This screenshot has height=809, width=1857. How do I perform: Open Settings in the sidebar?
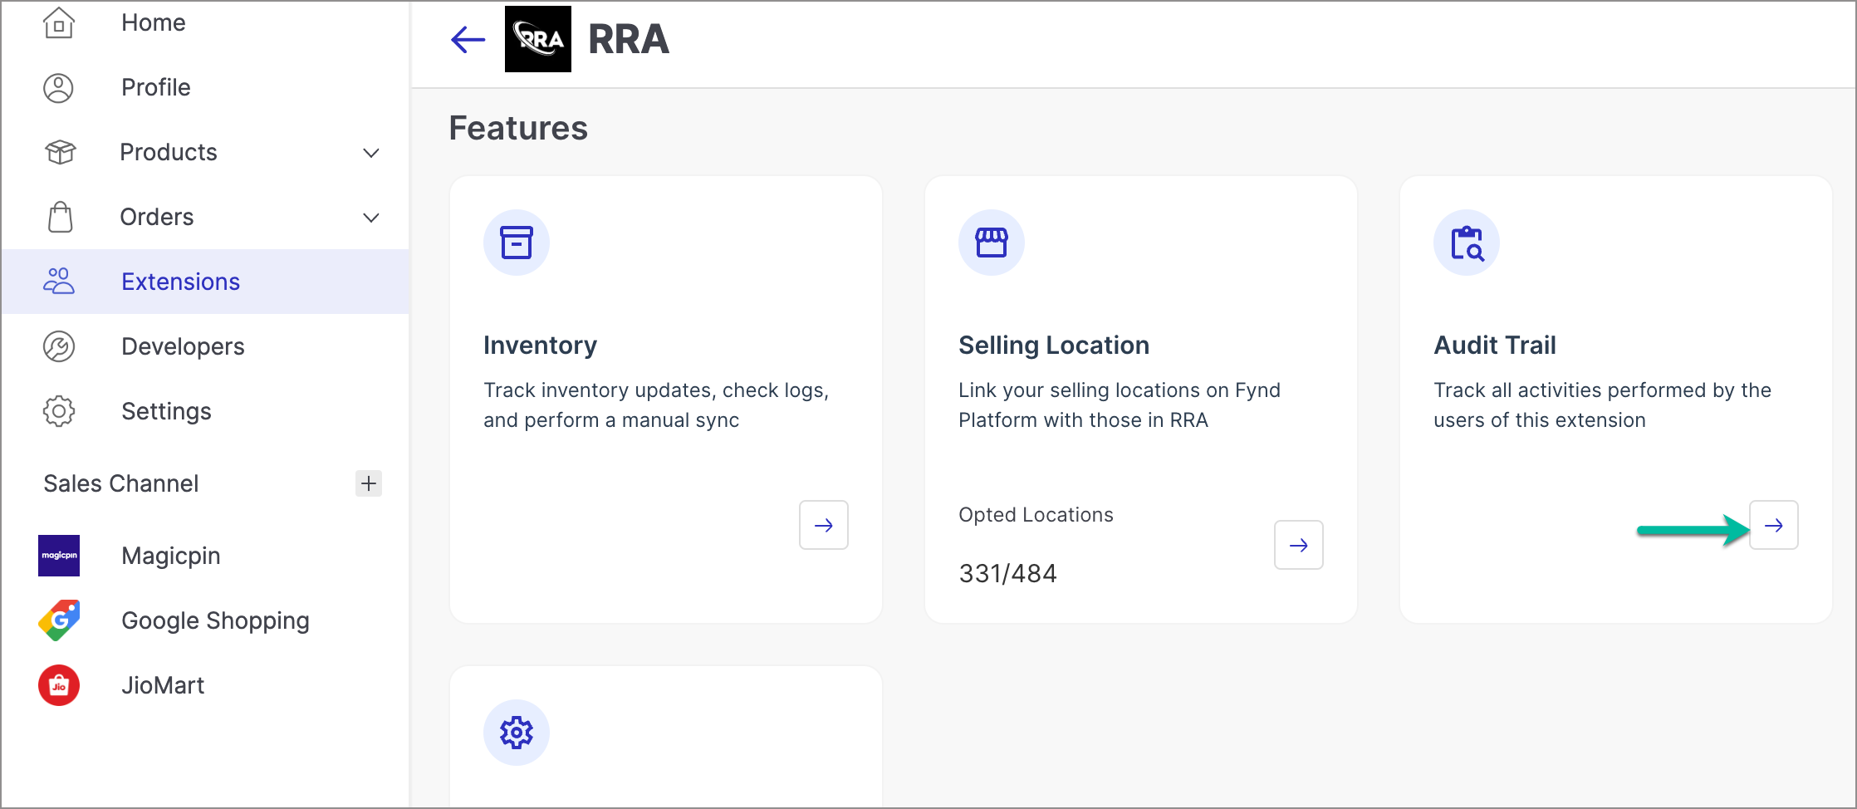click(205, 411)
